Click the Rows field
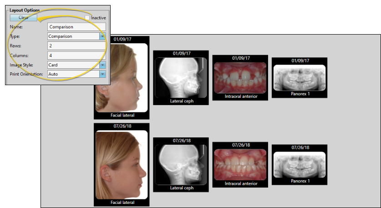 pyautogui.click(x=76, y=46)
